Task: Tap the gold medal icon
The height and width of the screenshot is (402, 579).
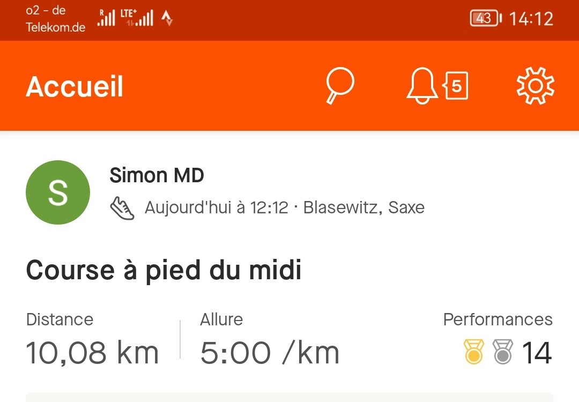Action: 474,352
